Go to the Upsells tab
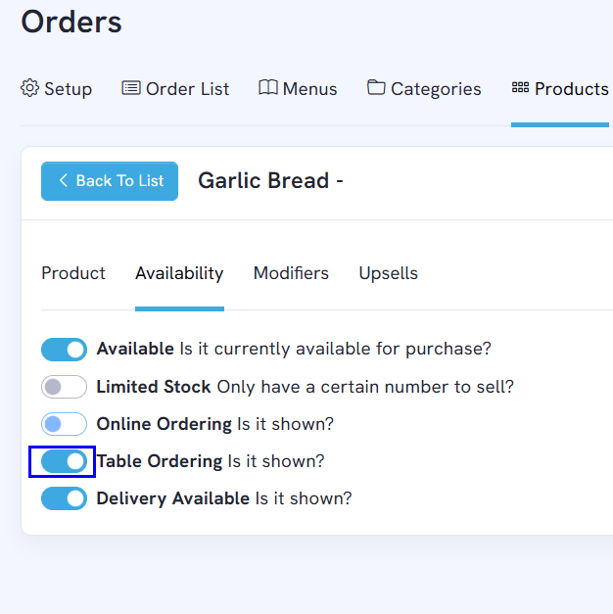Viewport: 613px width, 614px height. (388, 273)
